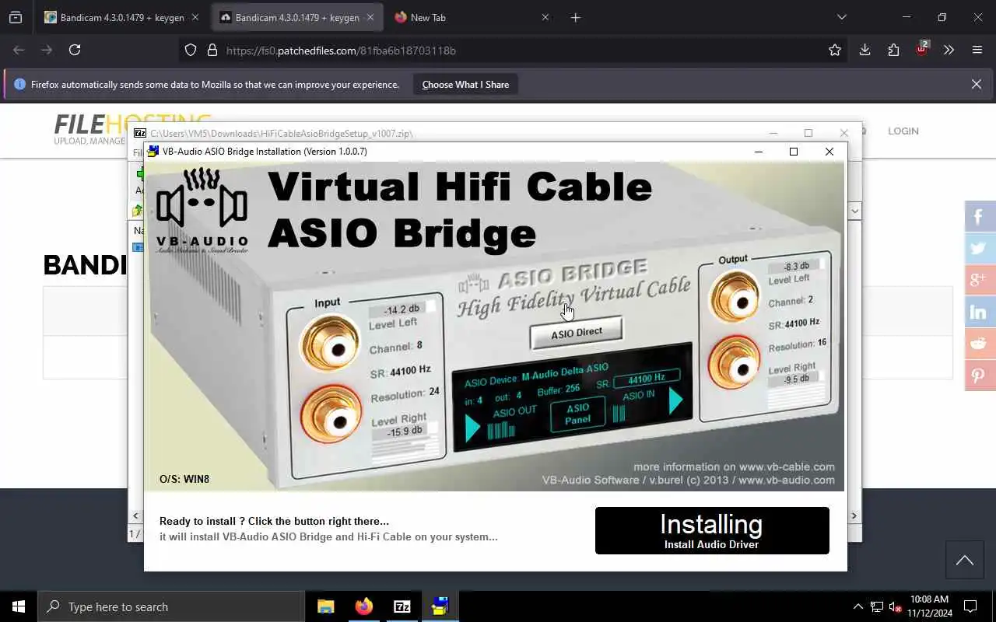The height and width of the screenshot is (622, 996).
Task: Show more toolbar tools chevron
Action: (949, 50)
